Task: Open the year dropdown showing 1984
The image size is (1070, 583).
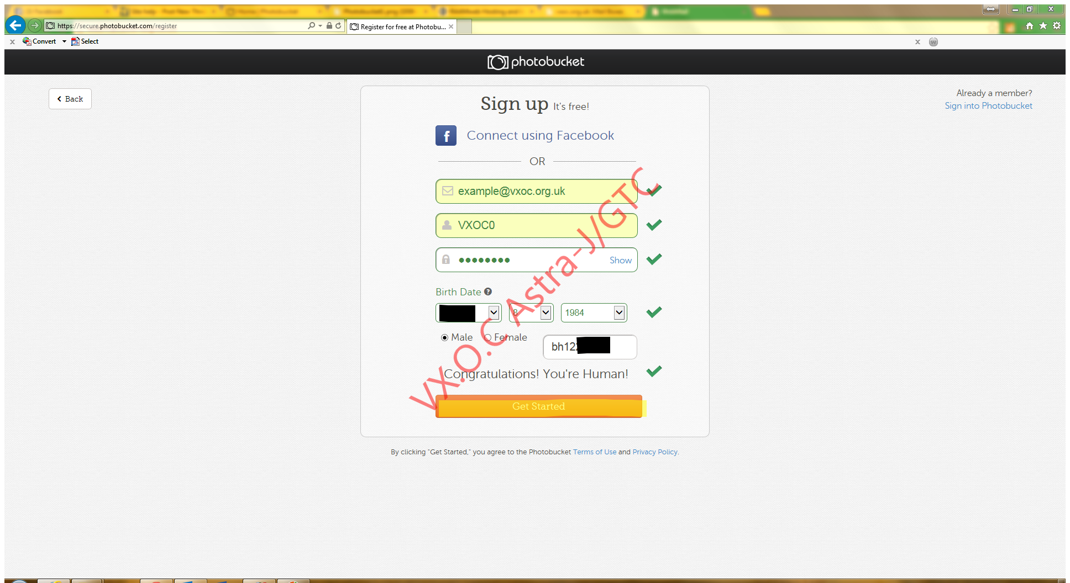Action: point(593,312)
